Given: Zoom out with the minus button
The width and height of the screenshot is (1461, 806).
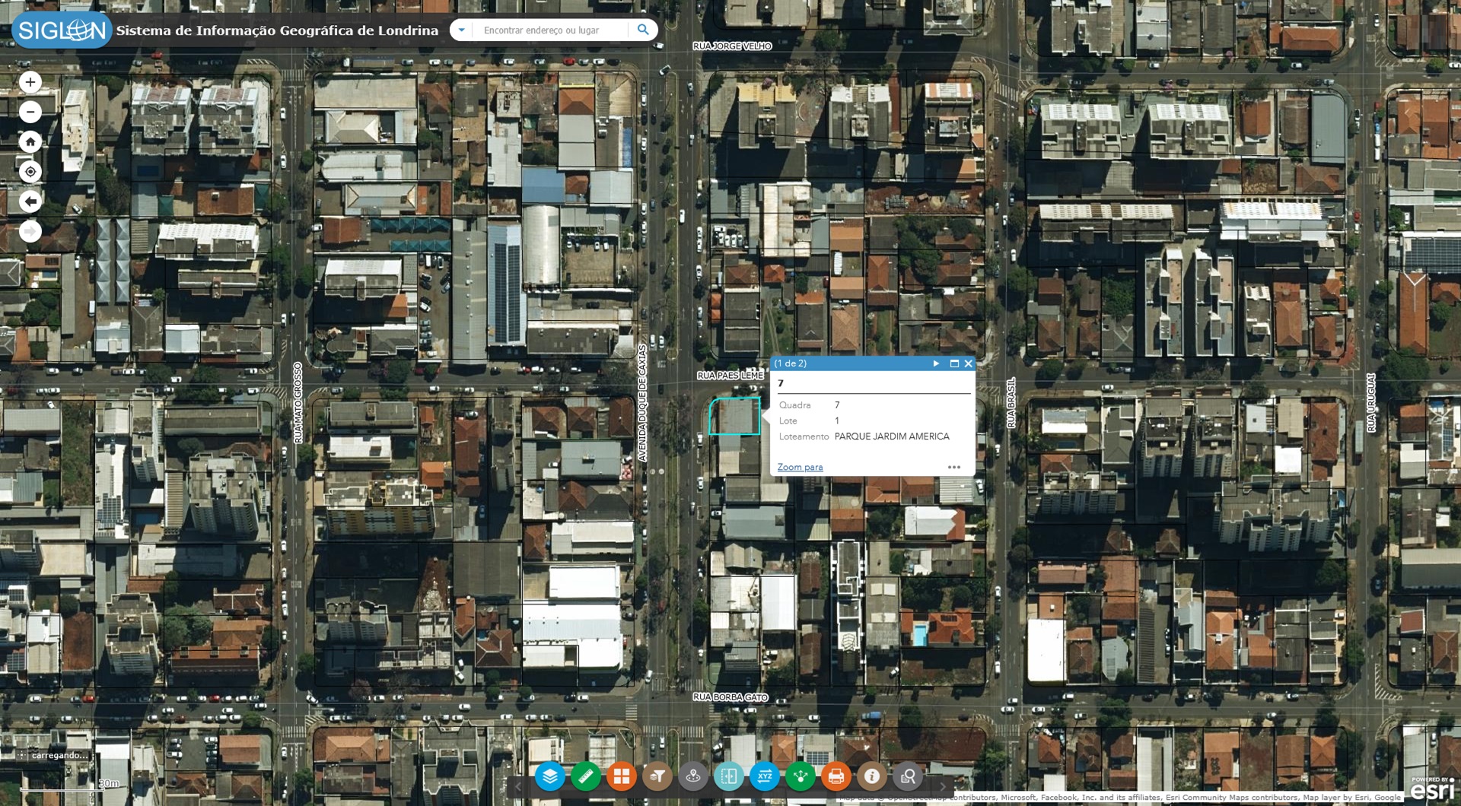Looking at the screenshot, I should [30, 112].
